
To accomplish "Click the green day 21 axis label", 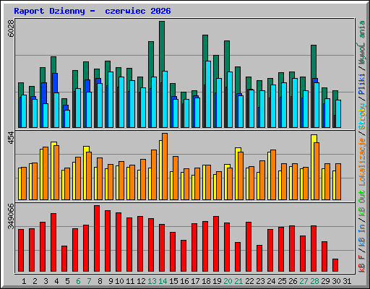I will coord(238,281).
